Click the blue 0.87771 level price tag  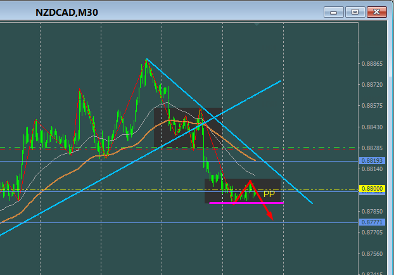(372, 222)
